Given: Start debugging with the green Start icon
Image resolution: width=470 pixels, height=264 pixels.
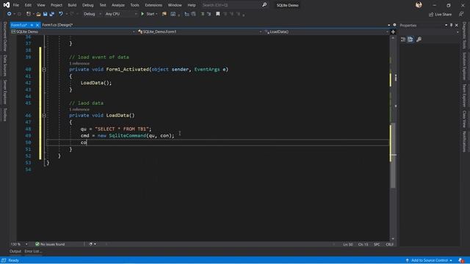Looking at the screenshot, I should (x=142, y=14).
